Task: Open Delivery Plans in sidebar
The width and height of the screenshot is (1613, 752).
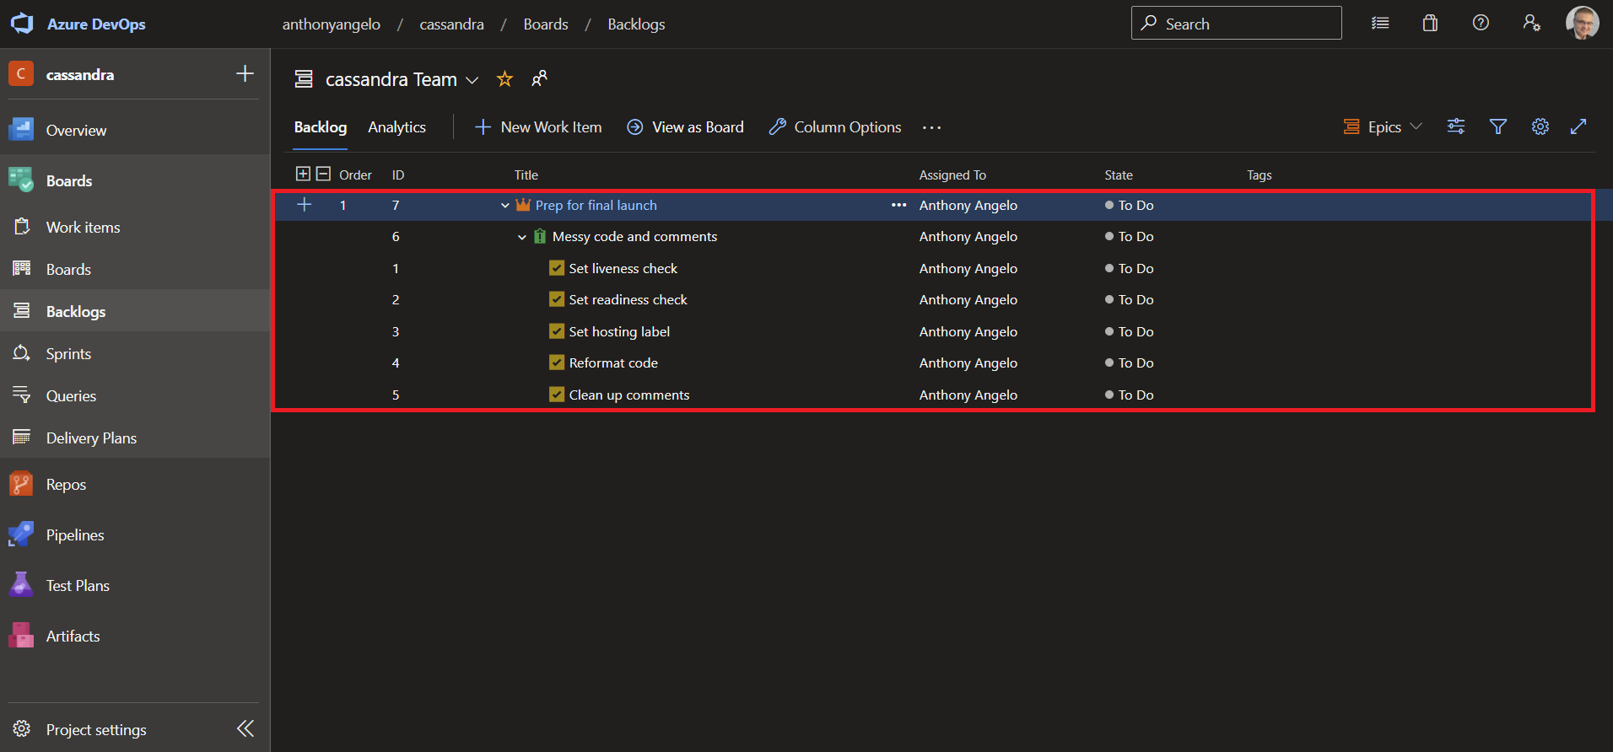Action: (x=135, y=438)
